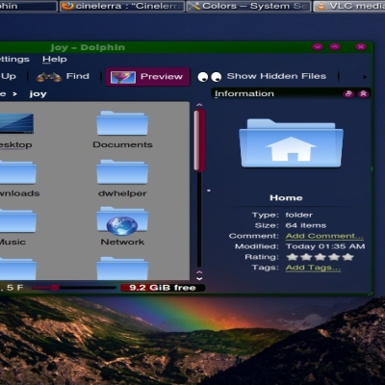This screenshot has width=385, height=385.
Task: Set rating to five stars
Action: (347, 257)
